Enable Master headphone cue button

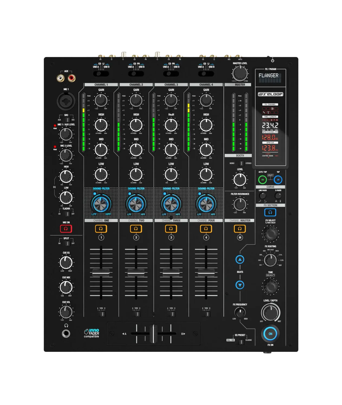click(x=240, y=229)
